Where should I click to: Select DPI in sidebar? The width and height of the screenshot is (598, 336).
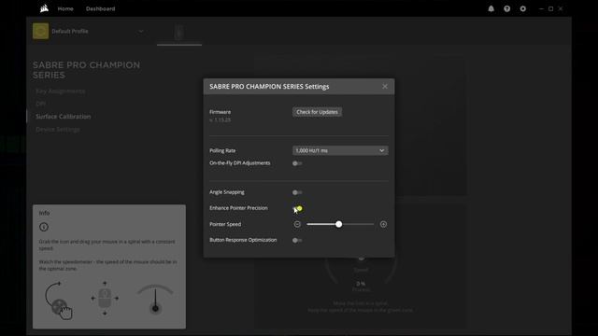[40, 104]
